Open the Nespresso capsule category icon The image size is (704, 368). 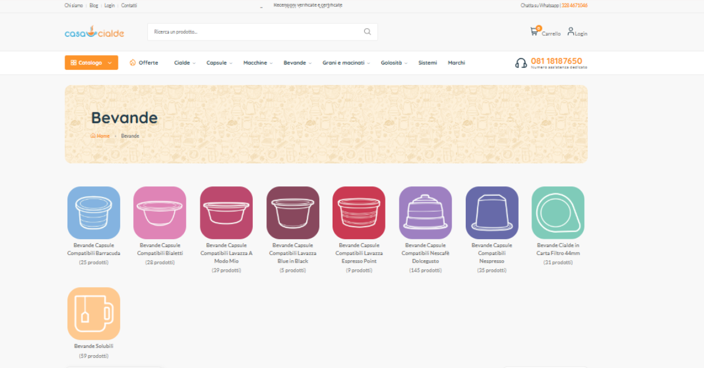point(492,213)
